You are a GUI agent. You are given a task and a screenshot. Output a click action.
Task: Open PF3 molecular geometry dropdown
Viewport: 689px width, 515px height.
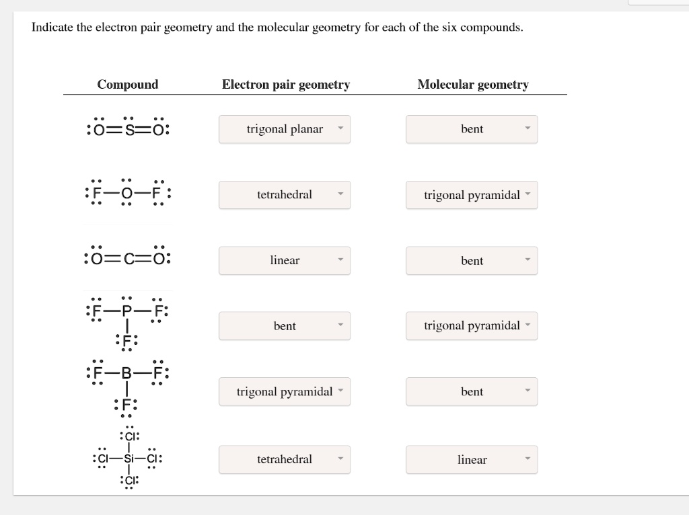[x=471, y=325]
